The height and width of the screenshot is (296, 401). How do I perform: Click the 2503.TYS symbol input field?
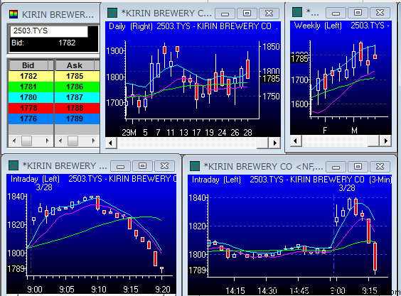[49, 31]
